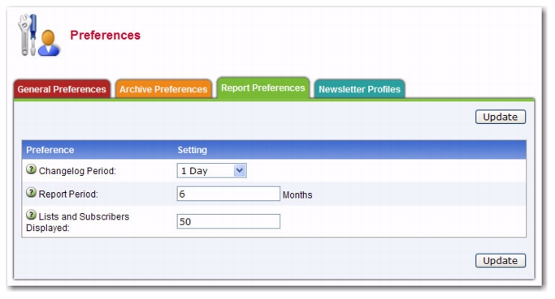
Task: Click the top Update button
Action: pyautogui.click(x=501, y=117)
